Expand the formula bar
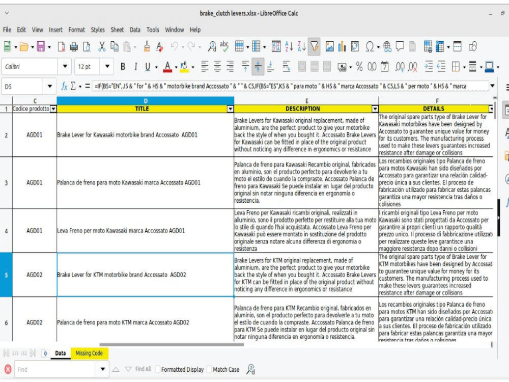This screenshot has width=509, height=382. tap(492, 86)
